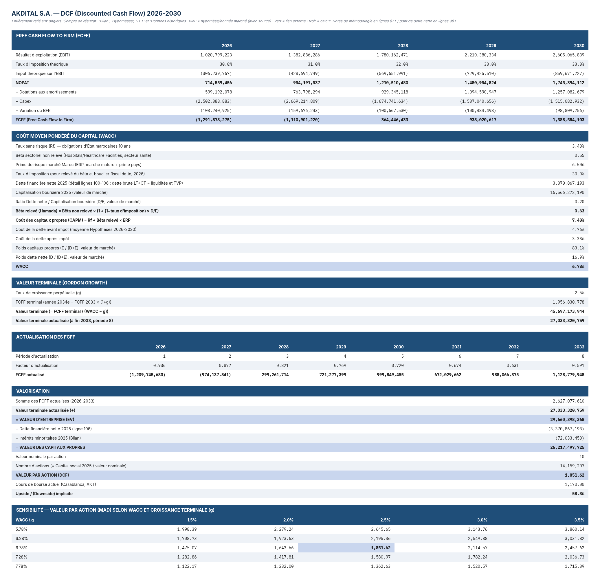Click theoretical tax 2026 value "(306,239,767)"
Viewport: 600px width, 575px height.
(x=216, y=74)
